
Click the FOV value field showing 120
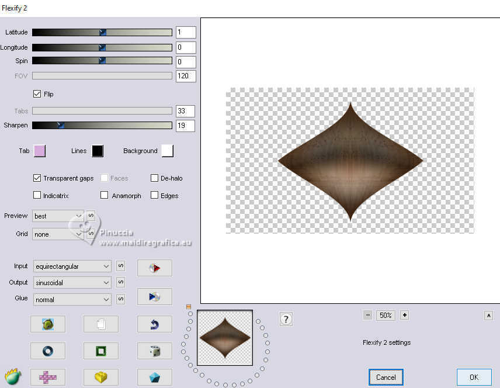click(x=186, y=76)
